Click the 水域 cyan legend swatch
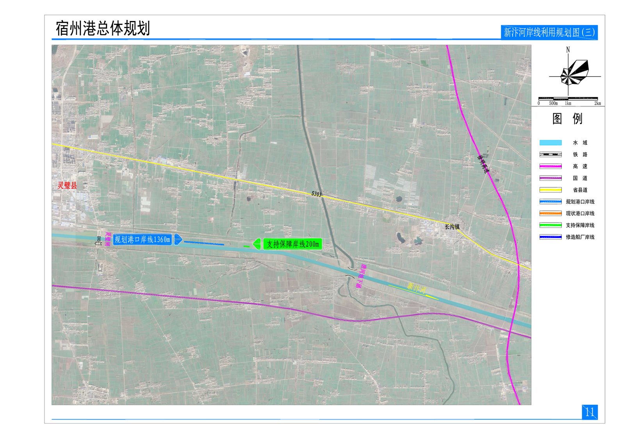The width and height of the screenshot is (620, 438). (551, 143)
